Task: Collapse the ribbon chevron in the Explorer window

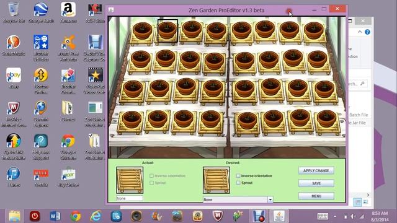Action: click(360, 32)
